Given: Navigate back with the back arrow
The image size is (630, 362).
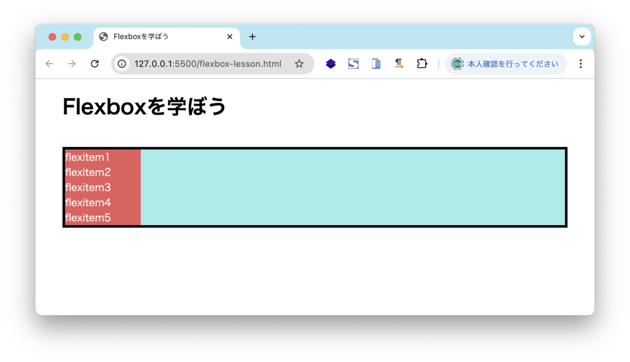Looking at the screenshot, I should pos(49,63).
